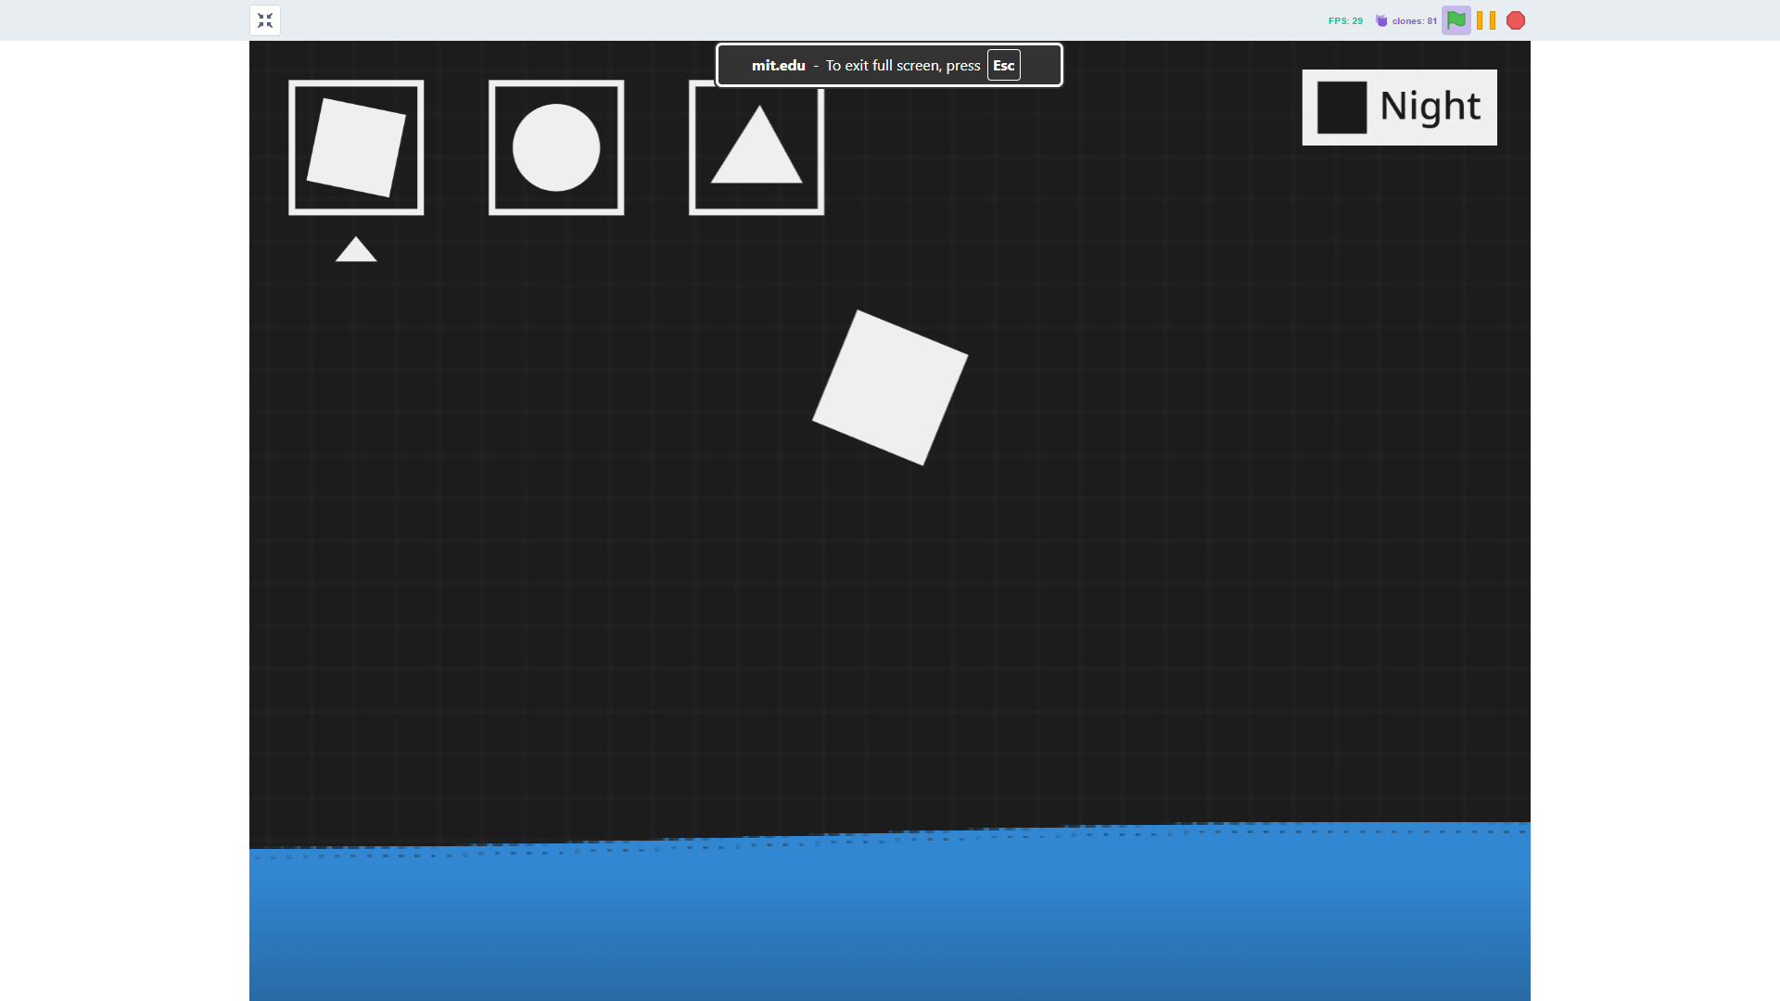1780x1001 pixels.
Task: Click the white circle inside the second box
Action: point(556,147)
